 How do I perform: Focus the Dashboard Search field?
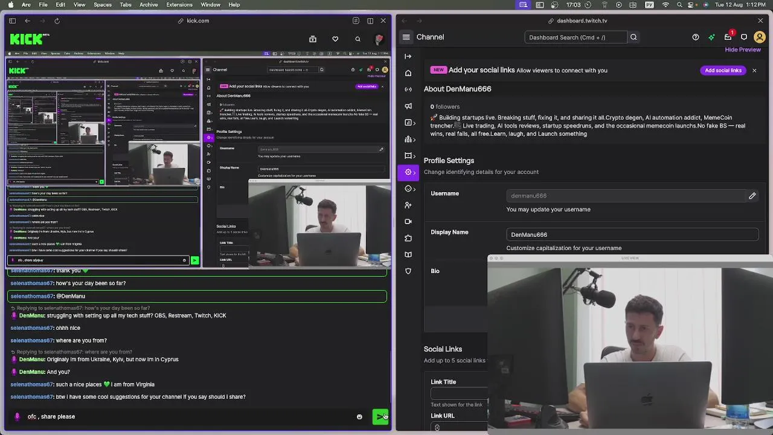pyautogui.click(x=576, y=37)
